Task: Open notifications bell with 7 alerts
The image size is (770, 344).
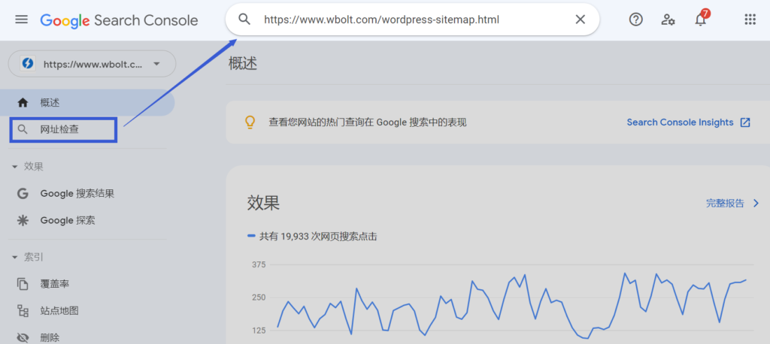Action: 701,19
